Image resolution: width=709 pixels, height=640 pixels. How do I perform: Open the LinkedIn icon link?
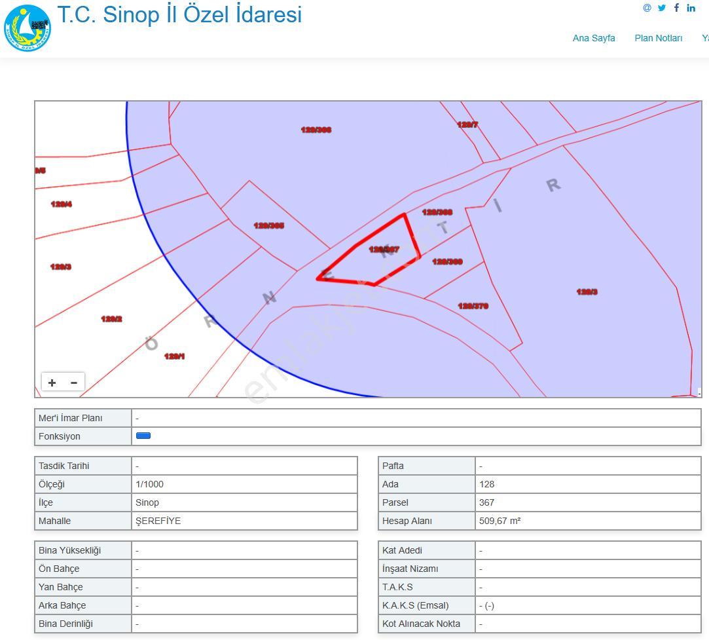(x=691, y=8)
